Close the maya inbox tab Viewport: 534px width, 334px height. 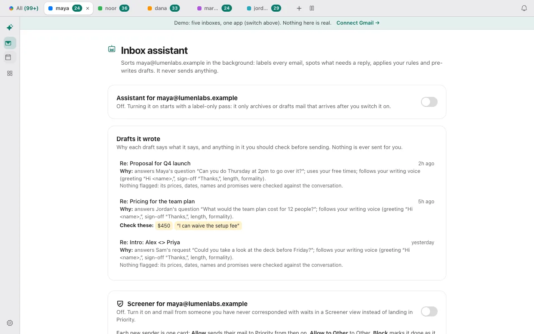pos(88,8)
